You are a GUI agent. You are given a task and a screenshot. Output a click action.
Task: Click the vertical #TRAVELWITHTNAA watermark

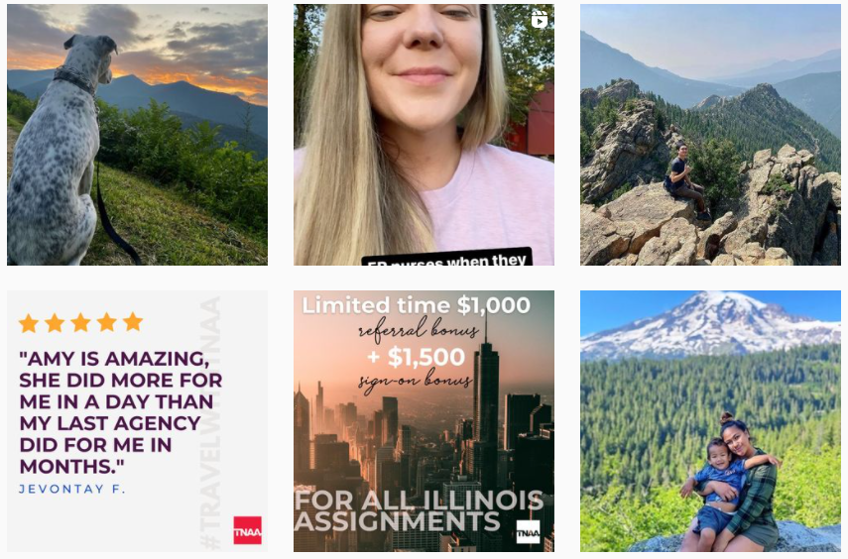click(209, 421)
